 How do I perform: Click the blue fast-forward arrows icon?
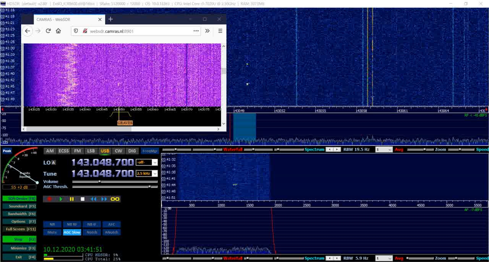pyautogui.click(x=104, y=199)
